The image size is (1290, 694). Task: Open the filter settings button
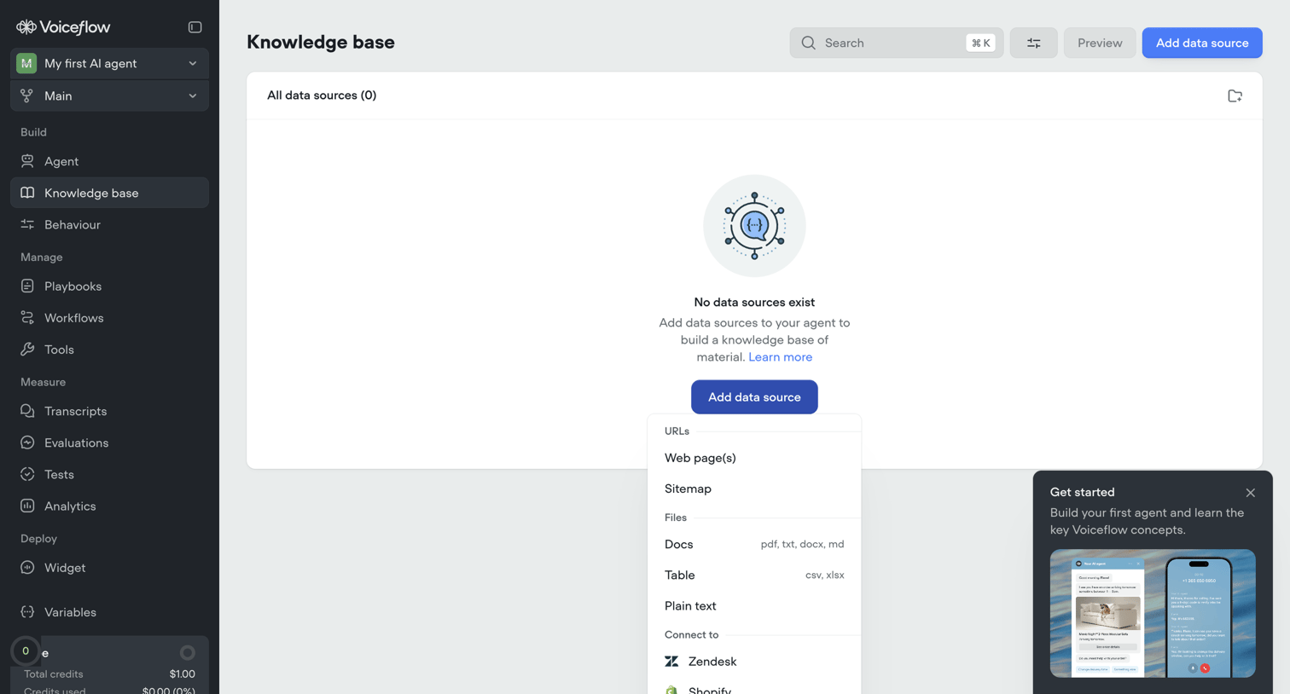[x=1033, y=43]
